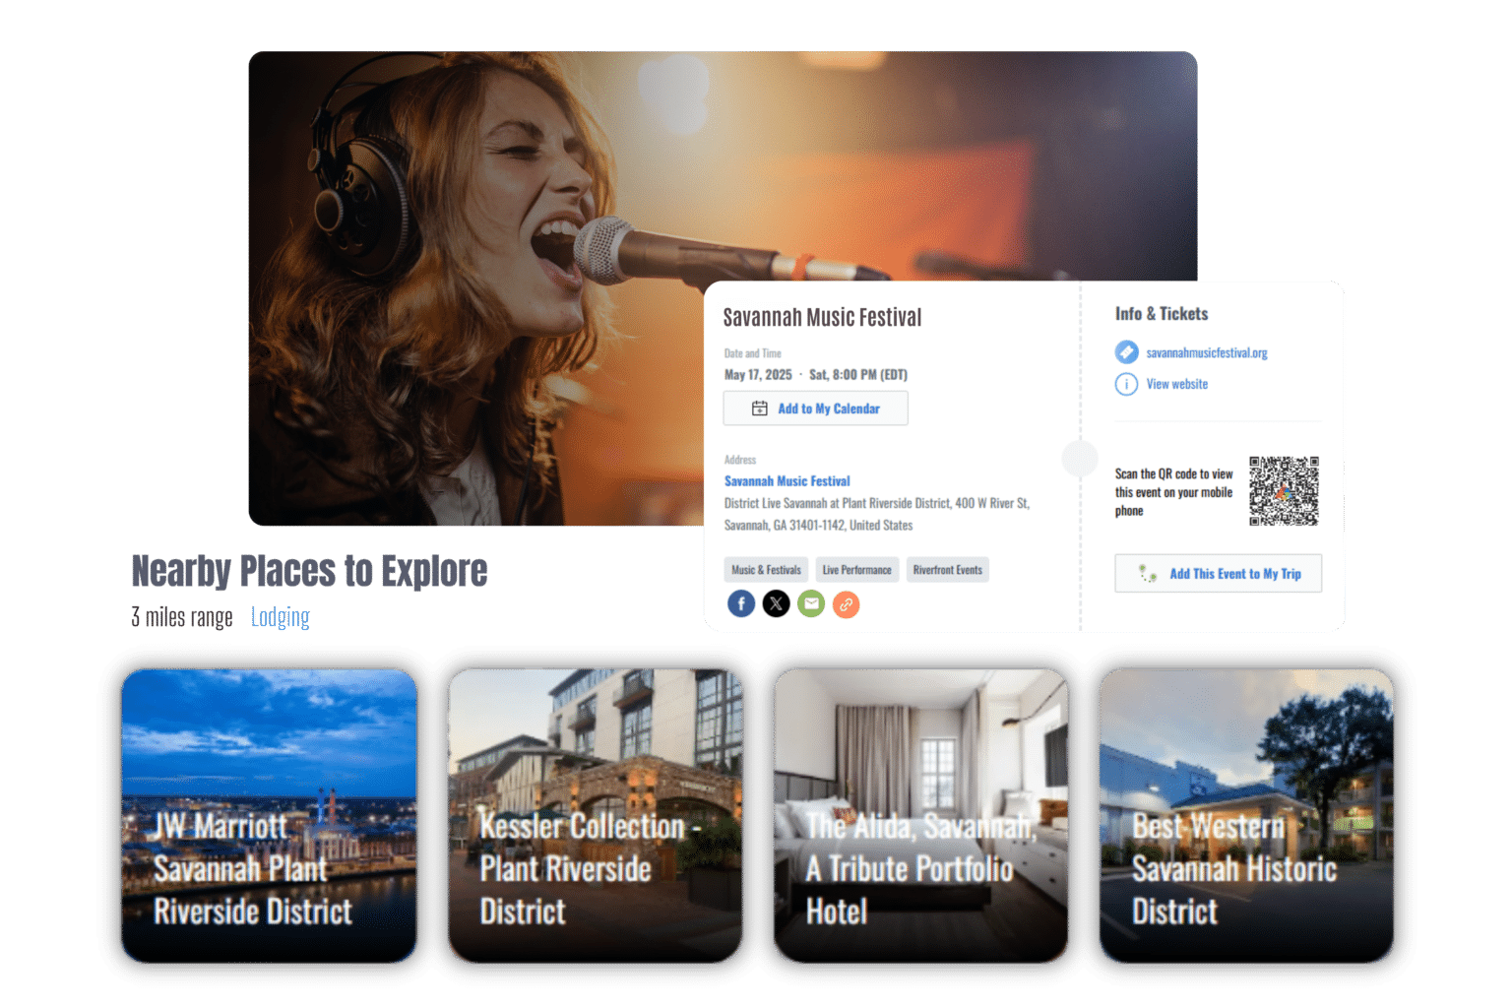Click the Scan the QR code instruction text
This screenshot has width=1512, height=1008.
(1174, 492)
